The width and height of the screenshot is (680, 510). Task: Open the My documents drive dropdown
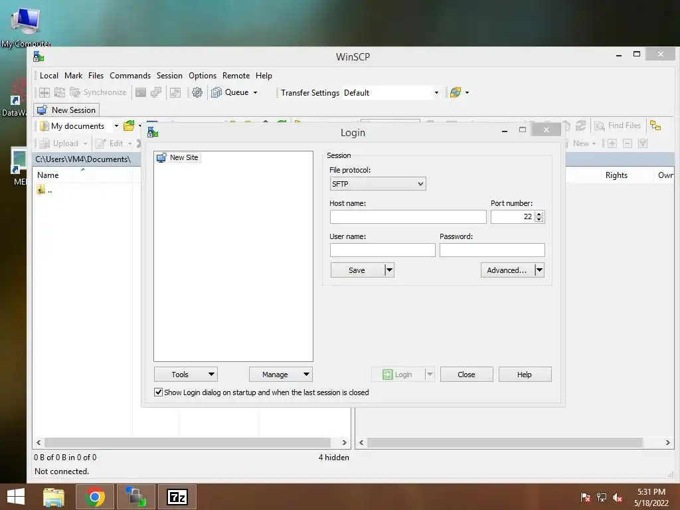click(x=116, y=126)
